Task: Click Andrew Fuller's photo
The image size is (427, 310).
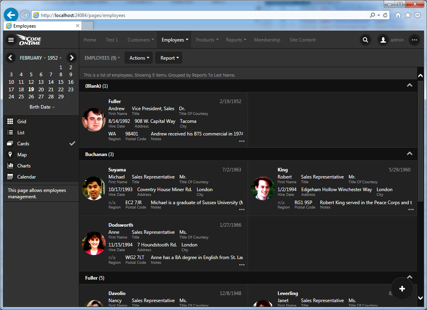Action: 94,120
